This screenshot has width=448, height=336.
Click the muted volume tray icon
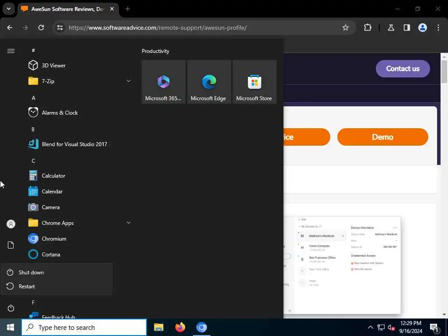pos(391,327)
